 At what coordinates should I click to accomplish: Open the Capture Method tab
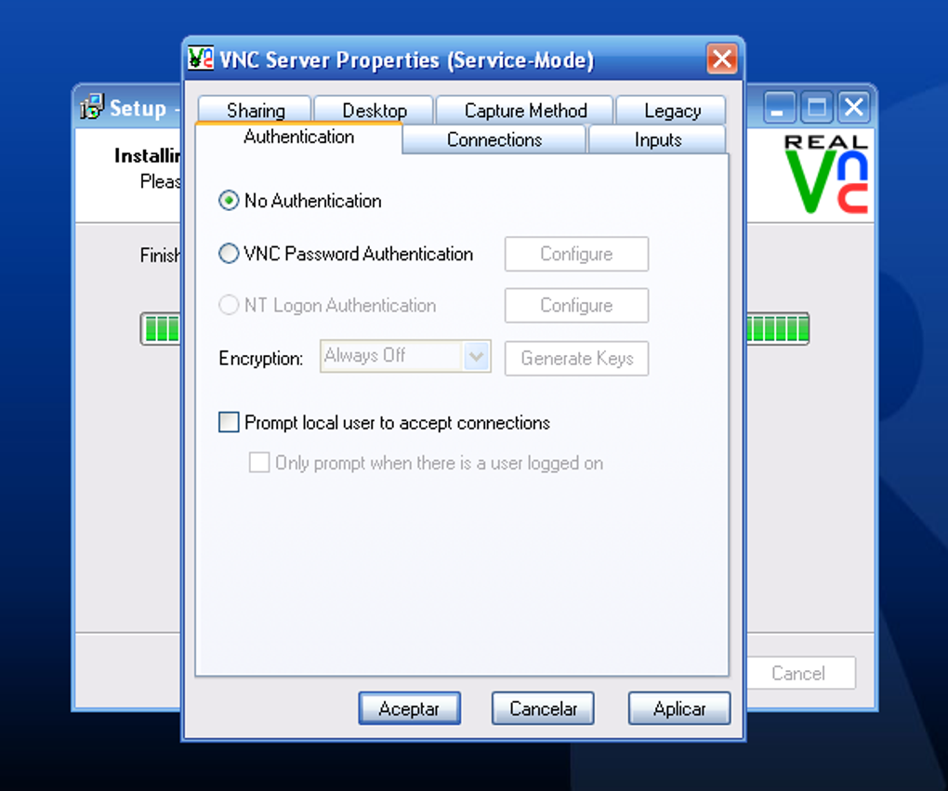point(525,111)
